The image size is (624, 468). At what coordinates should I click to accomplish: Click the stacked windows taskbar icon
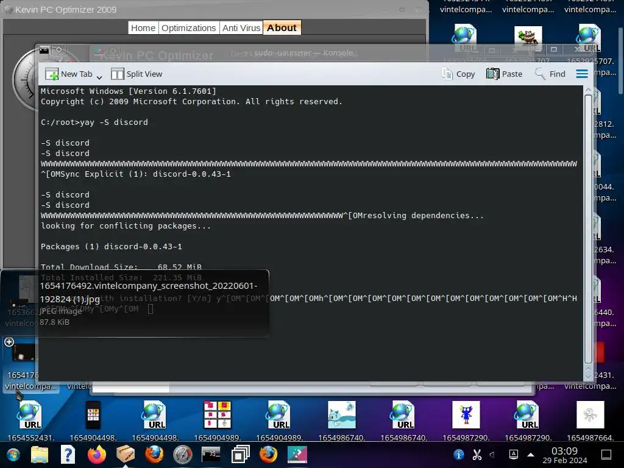240,455
